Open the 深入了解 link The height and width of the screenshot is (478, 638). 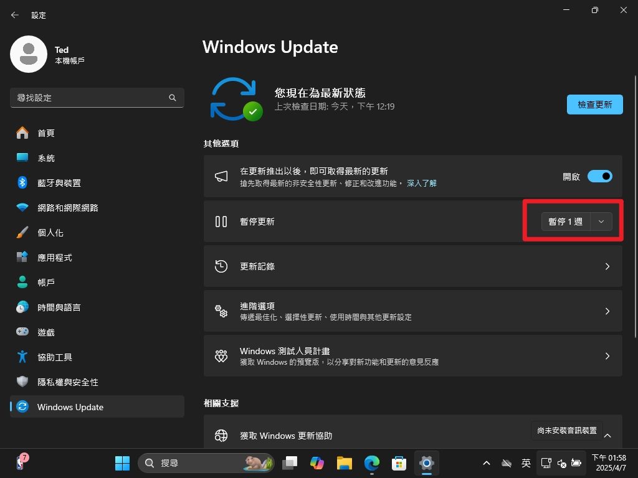[x=422, y=183]
